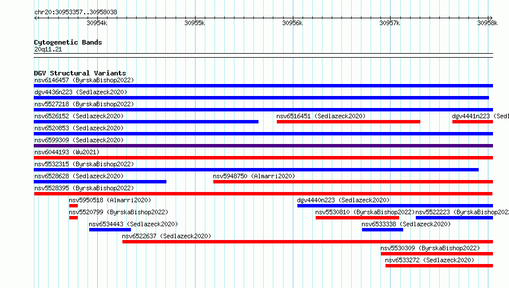Click nsv5530810 (ByrskaBishop2022) label

(365, 212)
